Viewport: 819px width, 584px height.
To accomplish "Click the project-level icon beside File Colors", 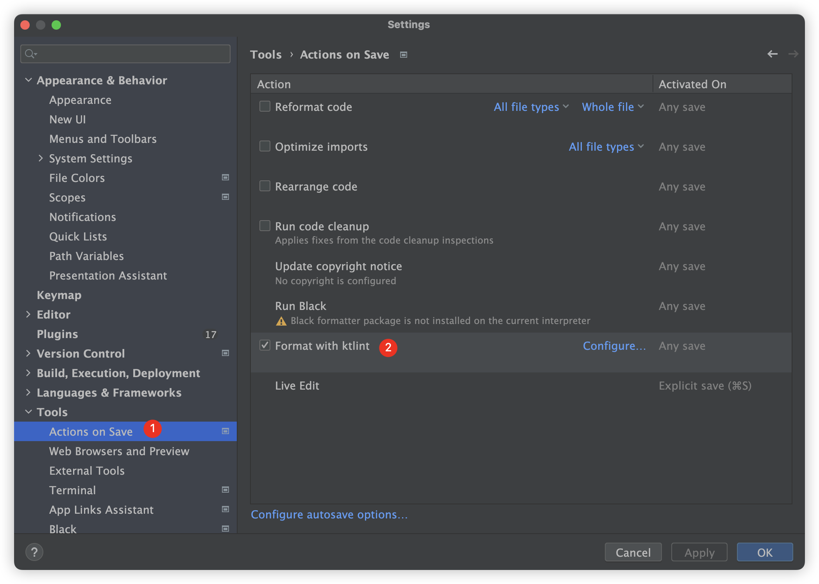I will pos(225,178).
